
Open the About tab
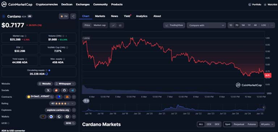click(157, 16)
